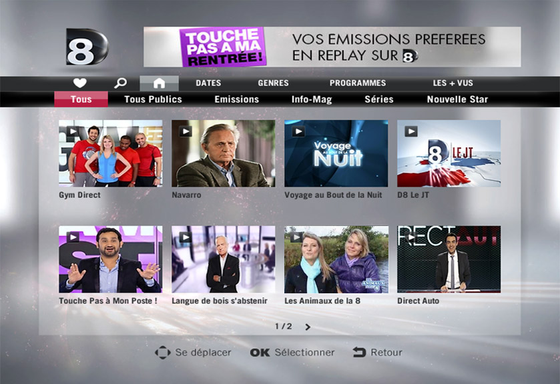Go to next page chevron arrow
This screenshot has height=384, width=560.
coord(308,327)
